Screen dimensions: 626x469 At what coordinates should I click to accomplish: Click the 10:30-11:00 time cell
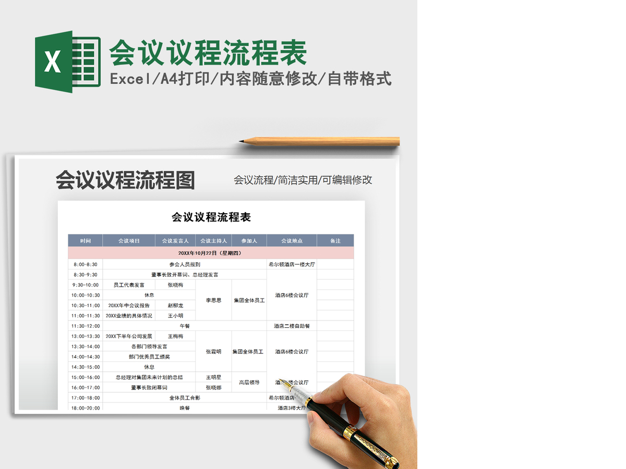86,305
